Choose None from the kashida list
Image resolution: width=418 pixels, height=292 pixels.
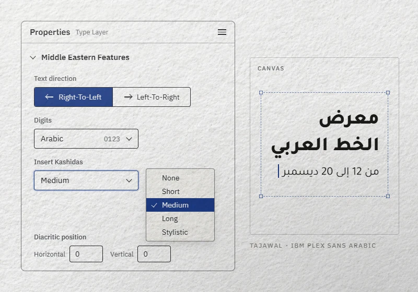coord(180,178)
